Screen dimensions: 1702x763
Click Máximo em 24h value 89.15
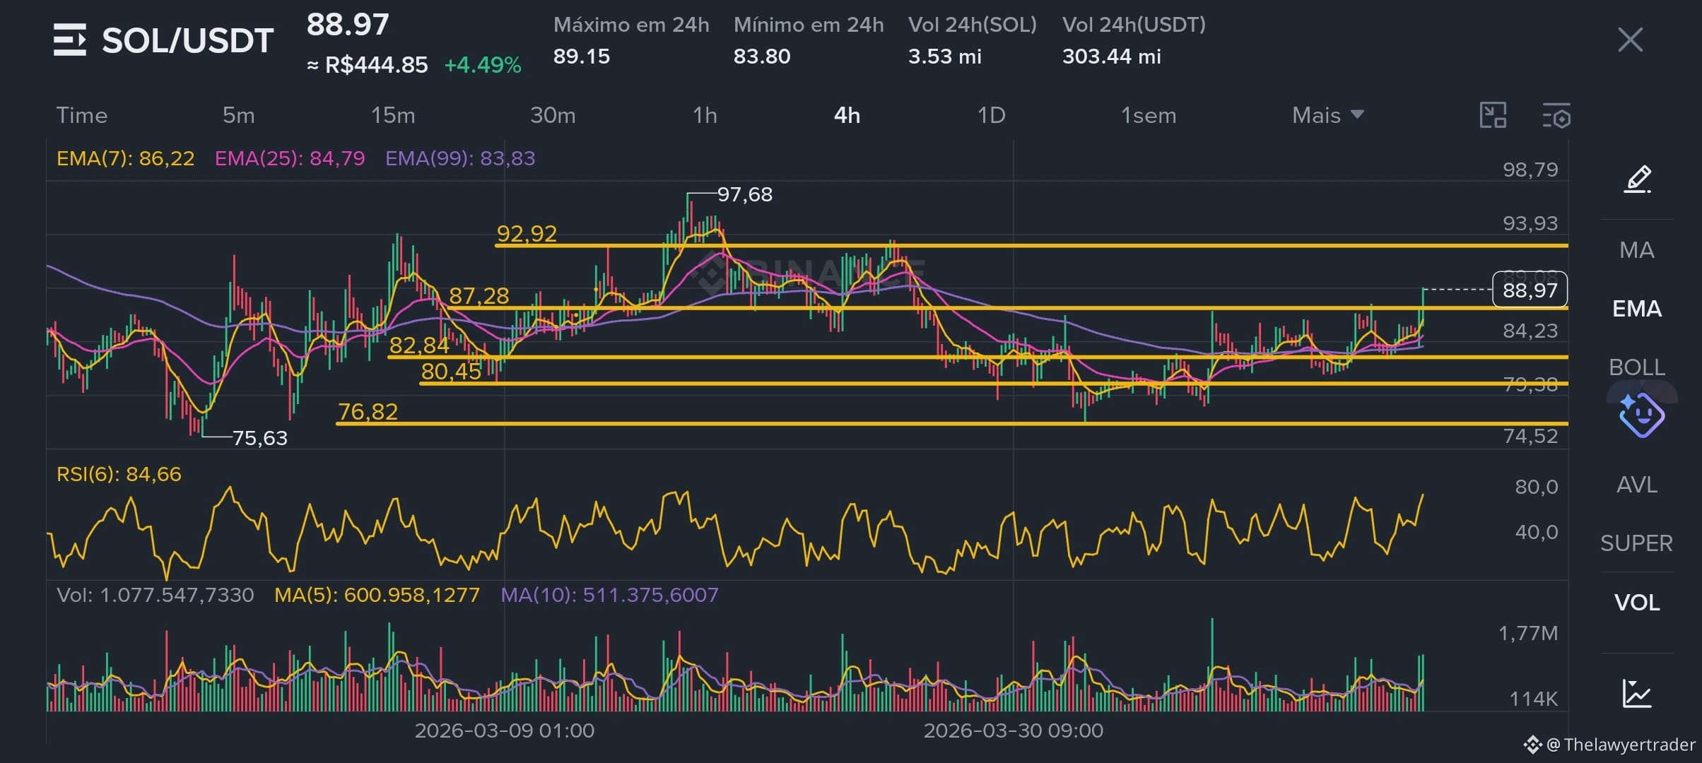582,57
